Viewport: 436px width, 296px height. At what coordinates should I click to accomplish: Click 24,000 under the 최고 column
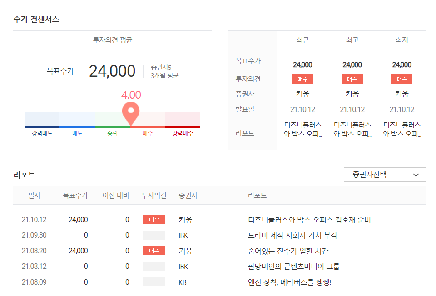tap(352, 65)
